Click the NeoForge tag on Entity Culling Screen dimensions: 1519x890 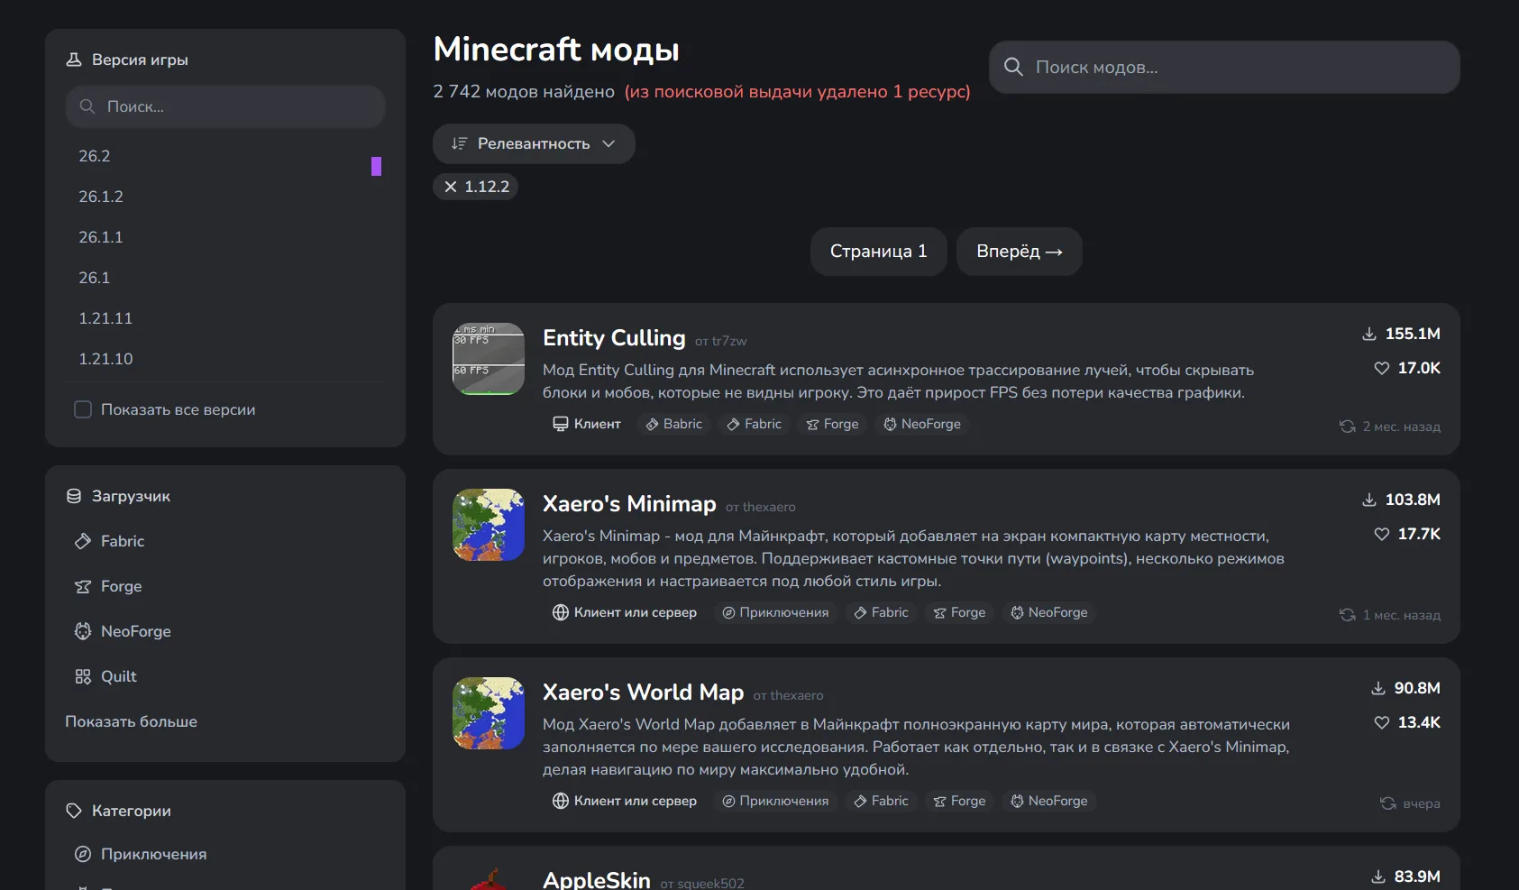[x=922, y=424]
